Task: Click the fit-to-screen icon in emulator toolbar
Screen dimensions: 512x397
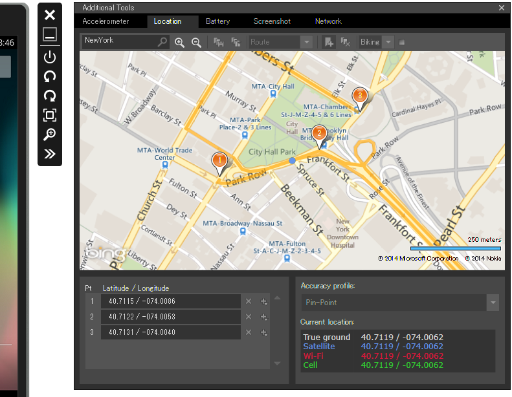Action: tap(50, 115)
